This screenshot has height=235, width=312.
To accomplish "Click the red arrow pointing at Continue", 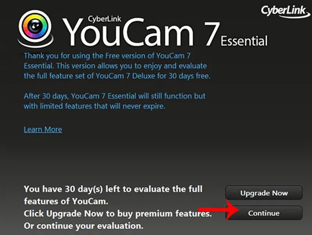I will click(x=218, y=210).
